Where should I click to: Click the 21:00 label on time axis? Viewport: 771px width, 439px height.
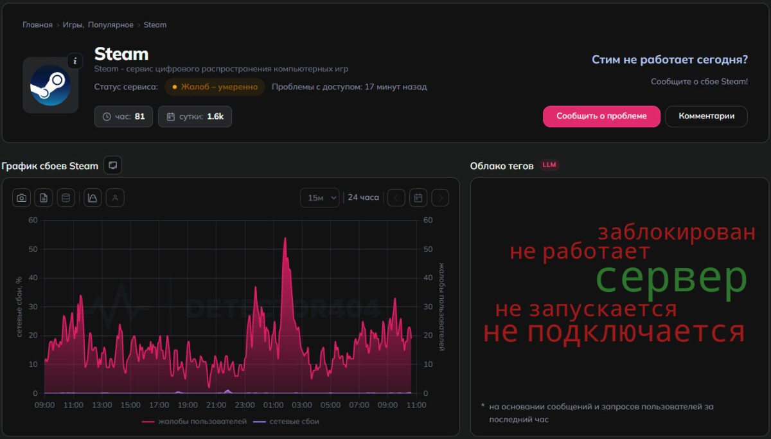coord(216,405)
